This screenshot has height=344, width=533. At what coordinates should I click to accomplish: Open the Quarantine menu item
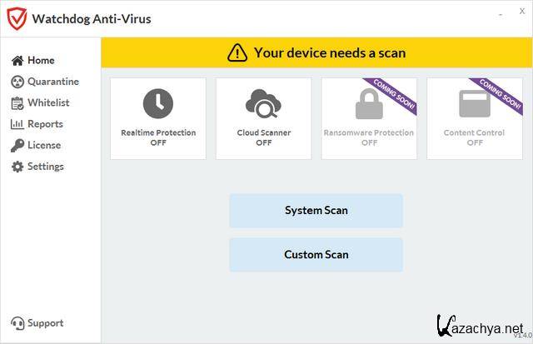pos(52,82)
